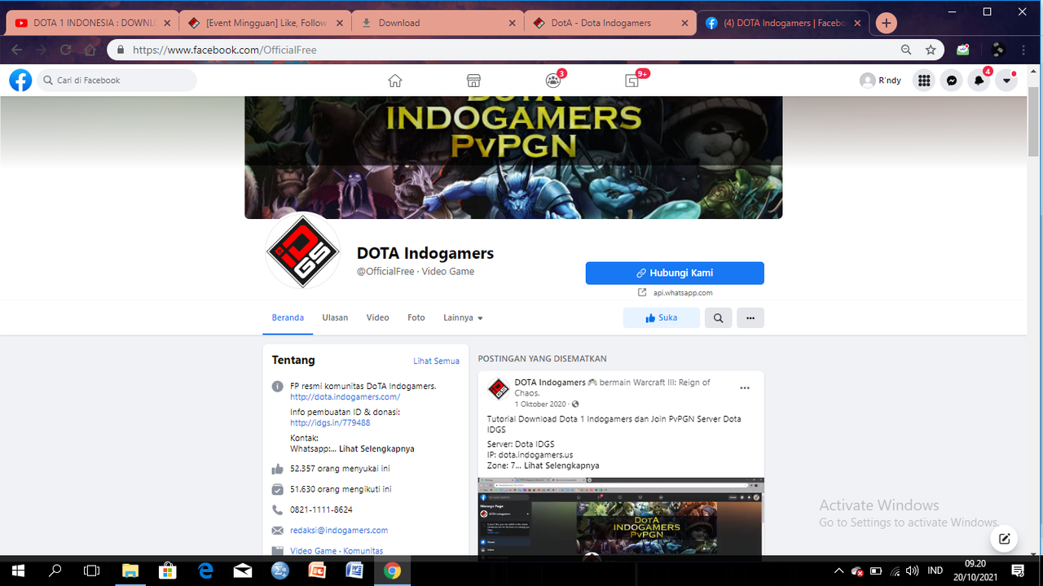Click the browser profile avatar icon
The width and height of the screenshot is (1043, 586).
tap(998, 50)
